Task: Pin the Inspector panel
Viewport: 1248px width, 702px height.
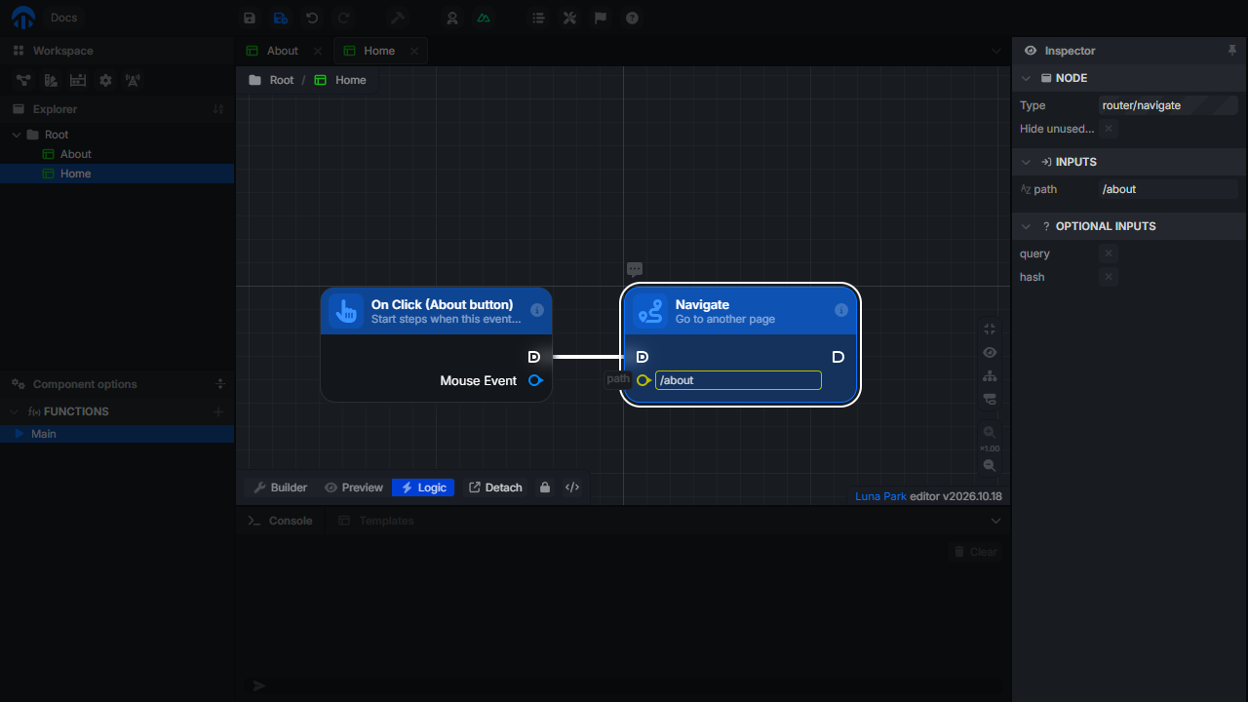Action: click(x=1232, y=51)
